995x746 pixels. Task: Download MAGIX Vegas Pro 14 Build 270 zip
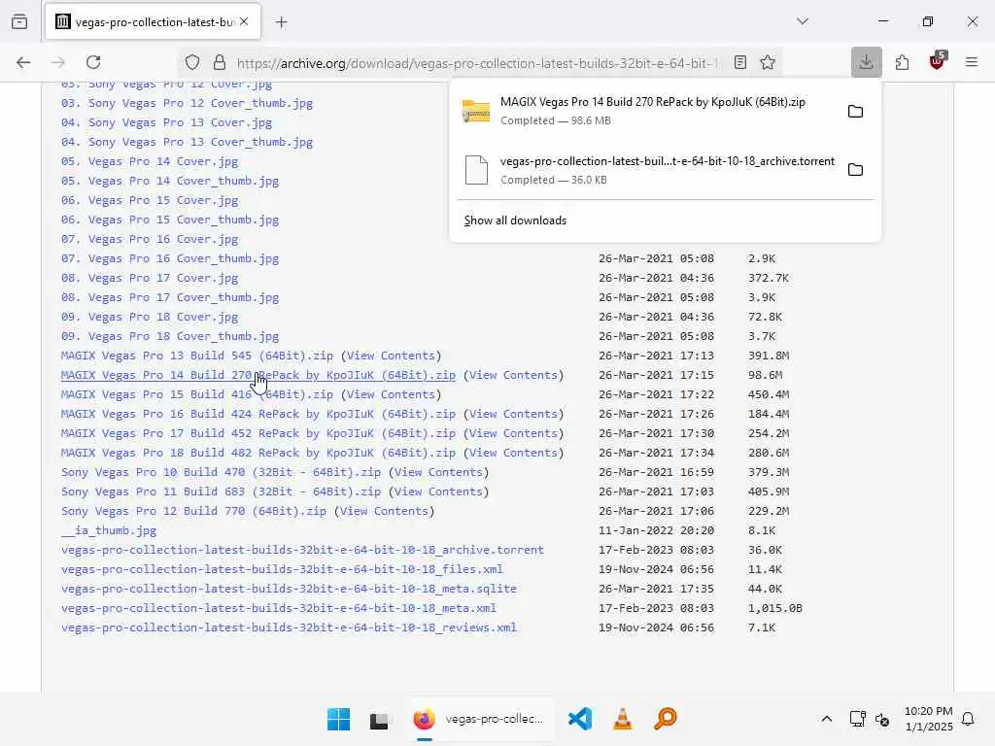coord(258,375)
